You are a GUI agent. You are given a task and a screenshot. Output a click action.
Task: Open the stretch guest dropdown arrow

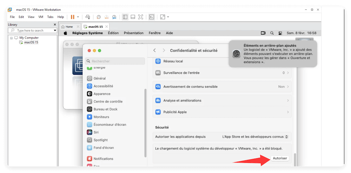(x=168, y=17)
